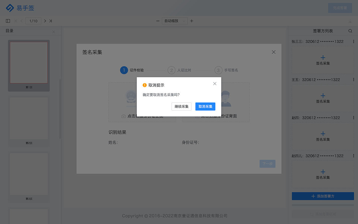Screen dimensions: 358x224
Task: Click the 添加签署方 button
Action: (x=322, y=196)
